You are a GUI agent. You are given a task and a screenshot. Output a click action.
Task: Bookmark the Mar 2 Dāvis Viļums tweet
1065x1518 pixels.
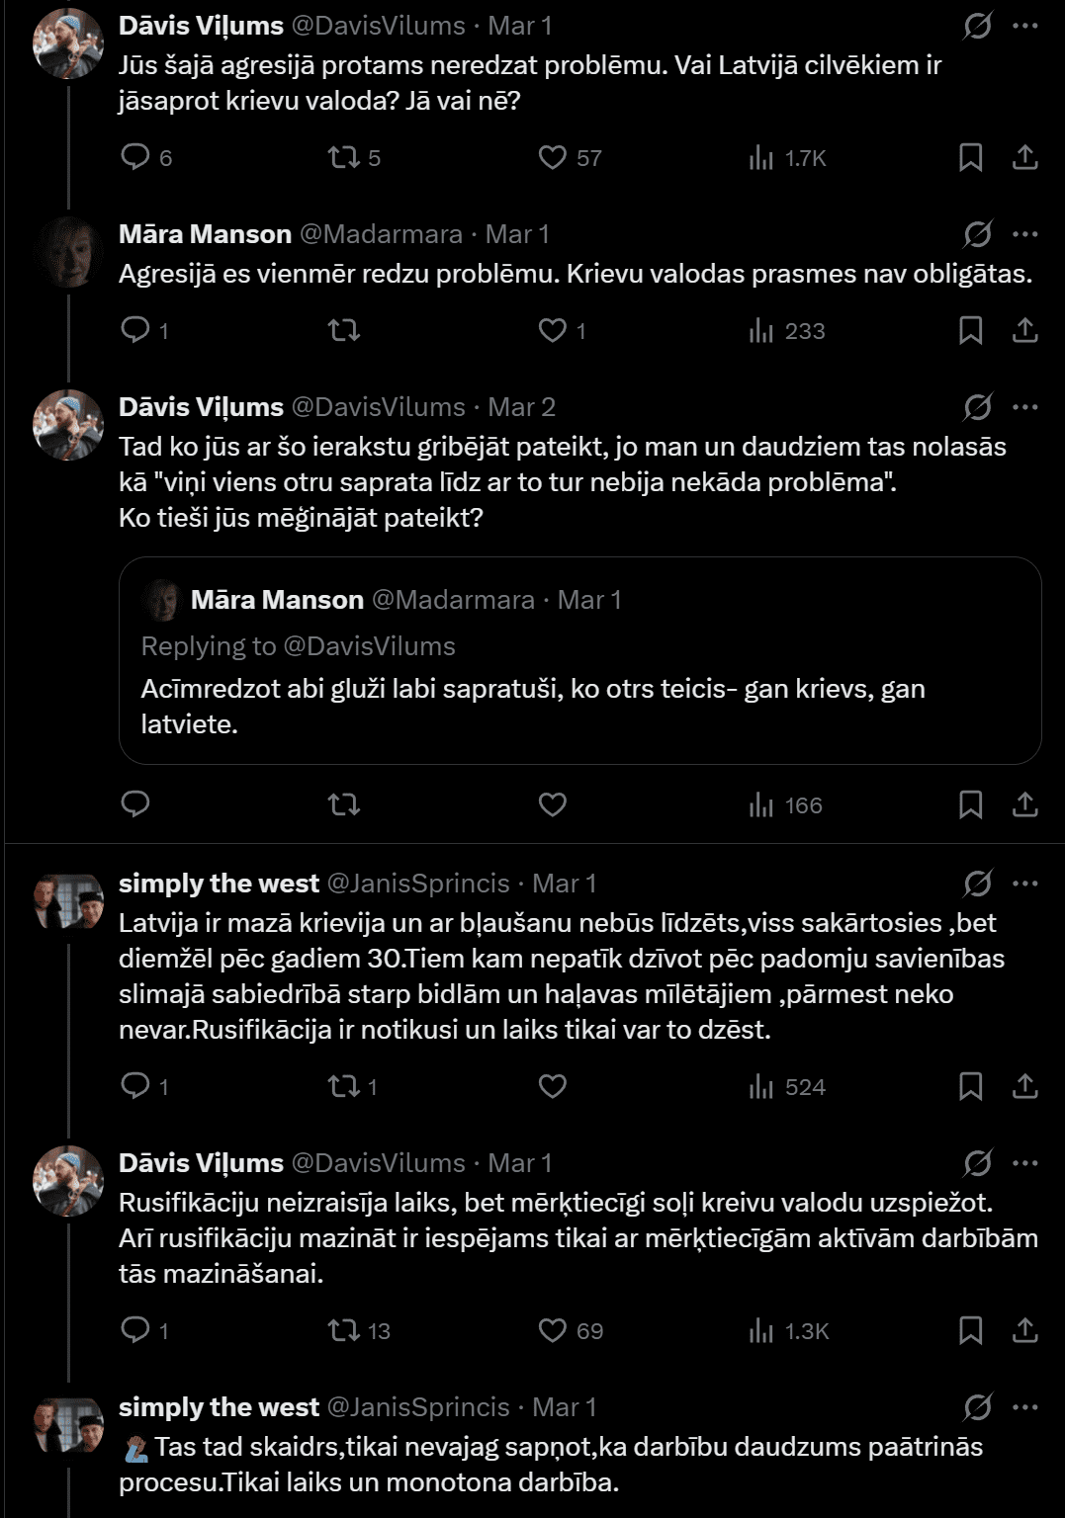tap(970, 805)
